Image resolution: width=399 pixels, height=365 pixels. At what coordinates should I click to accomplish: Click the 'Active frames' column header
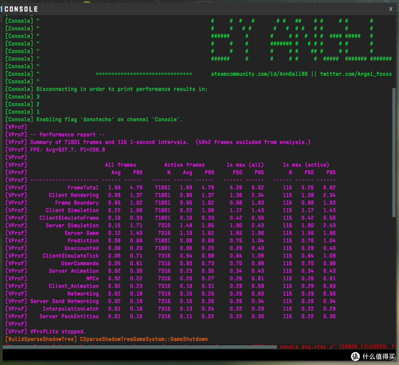(184, 165)
